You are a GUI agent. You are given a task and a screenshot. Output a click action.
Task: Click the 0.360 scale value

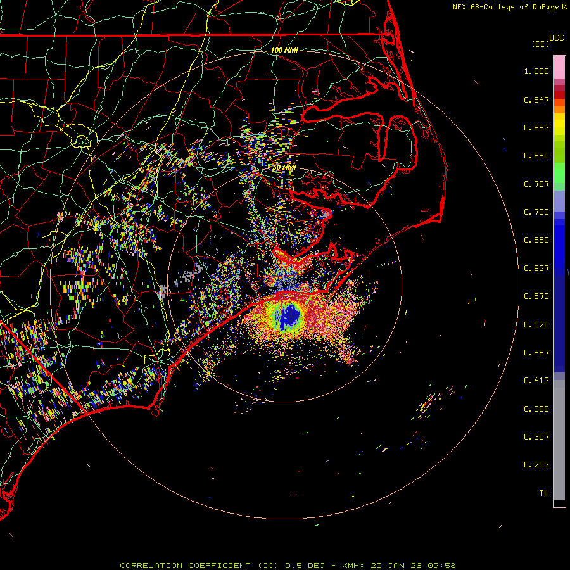[x=536, y=409]
